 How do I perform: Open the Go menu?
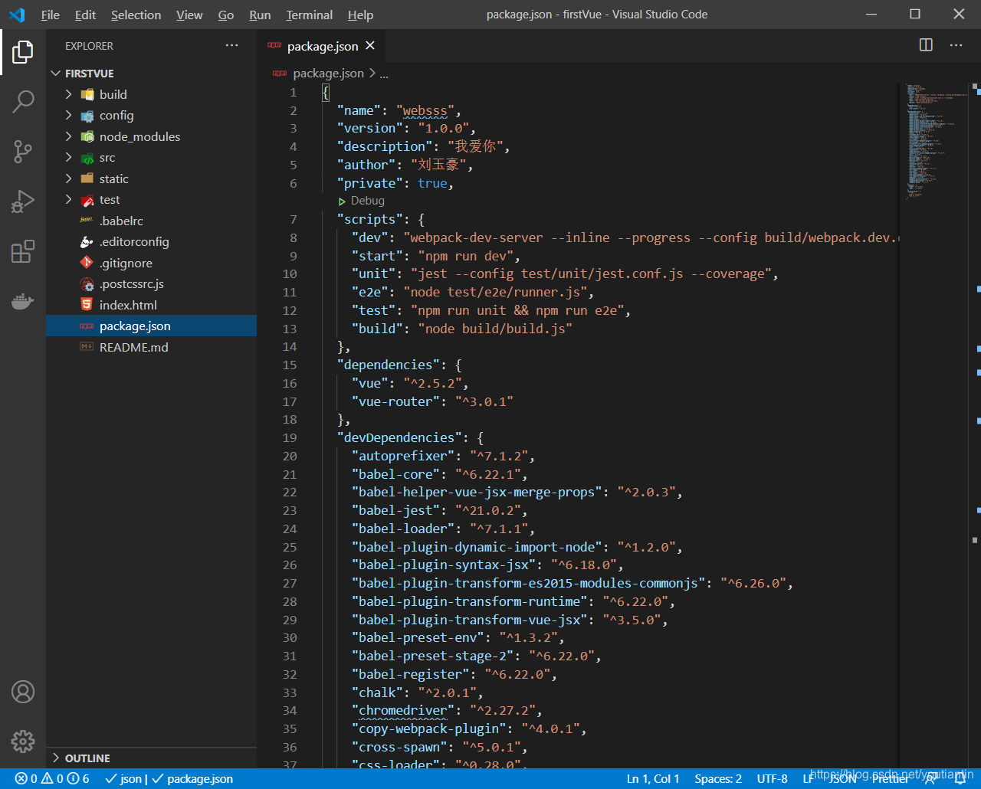pyautogui.click(x=226, y=15)
